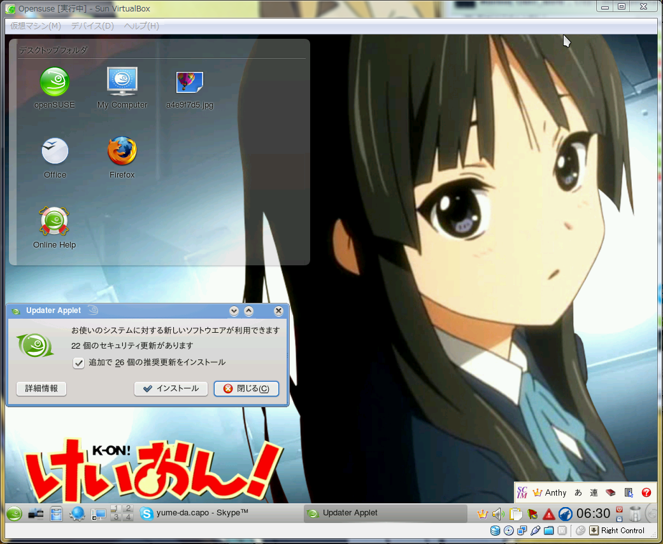This screenshot has width=663, height=544.
Task: Click the インストール install button
Action: [x=171, y=389]
